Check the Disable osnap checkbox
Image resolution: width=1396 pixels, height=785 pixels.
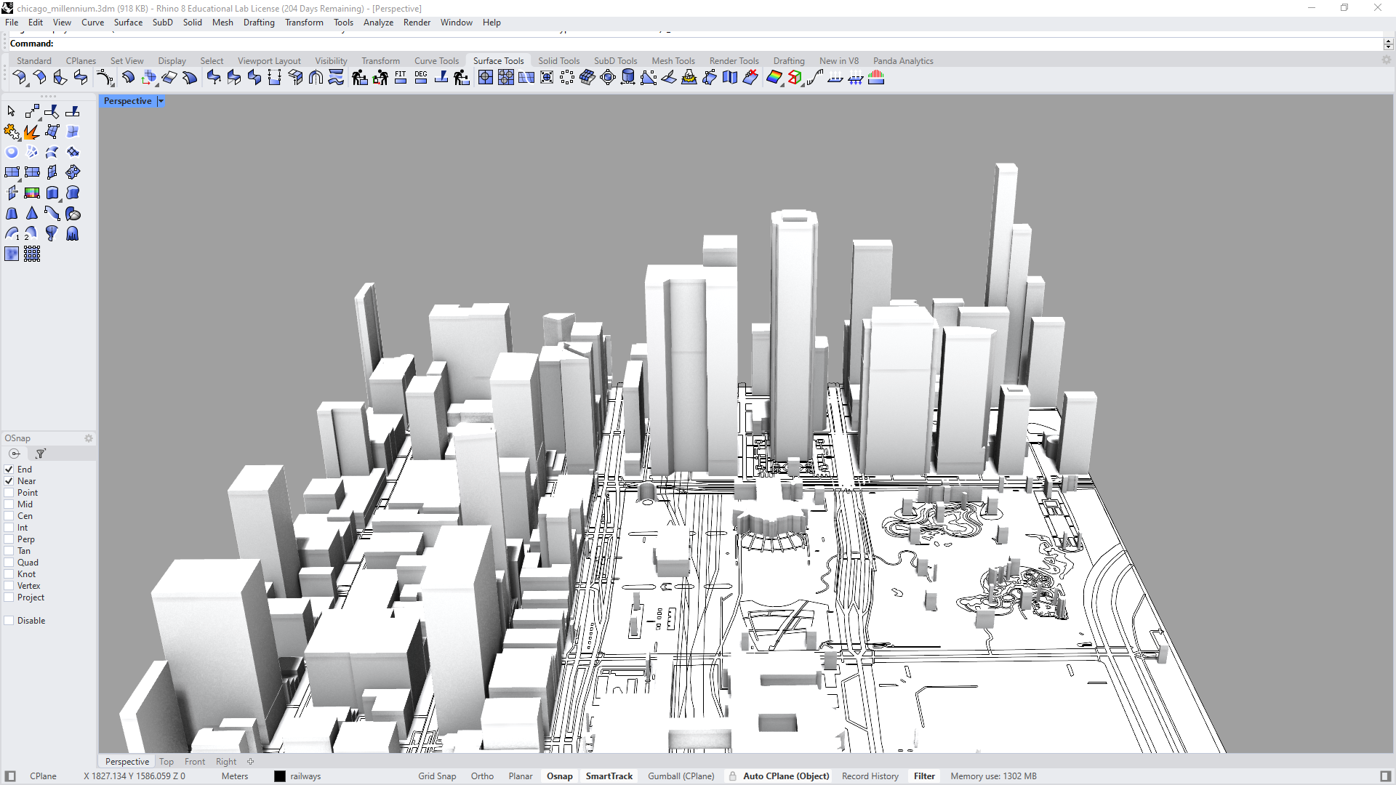coord(9,621)
